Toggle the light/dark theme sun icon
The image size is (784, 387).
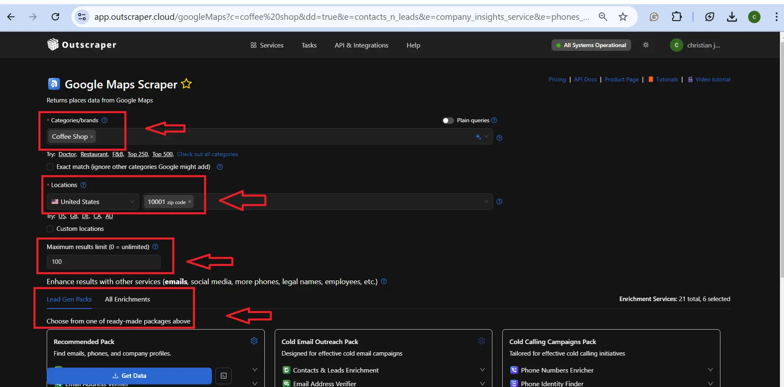point(646,45)
